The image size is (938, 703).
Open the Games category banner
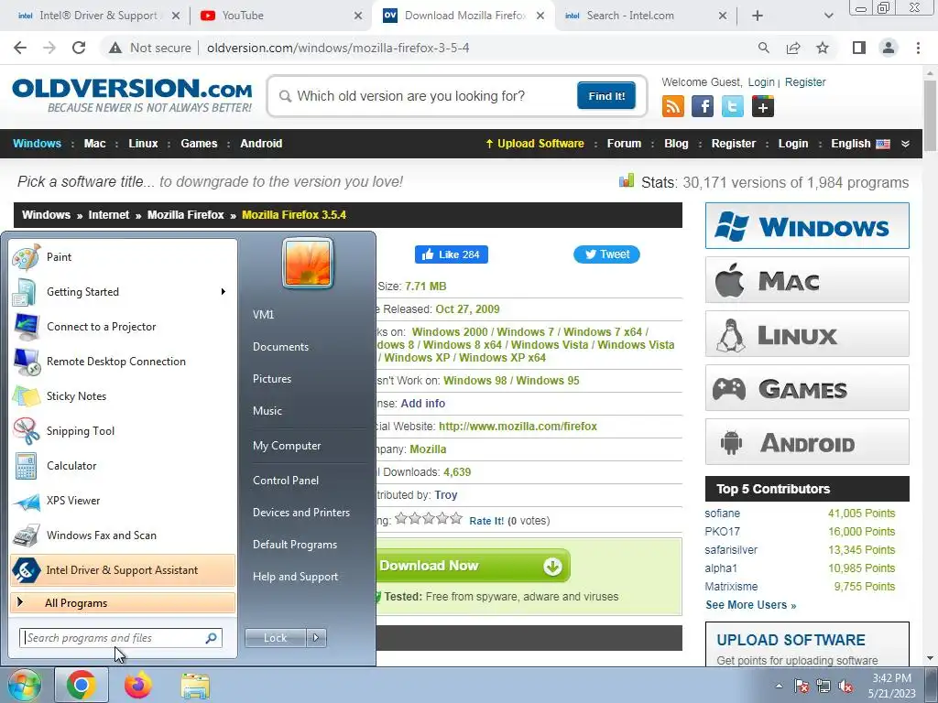pyautogui.click(x=807, y=388)
